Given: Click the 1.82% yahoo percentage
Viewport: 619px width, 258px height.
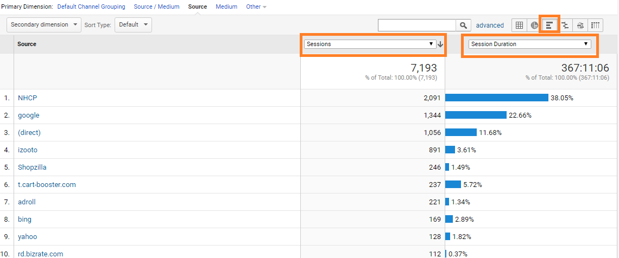Looking at the screenshot, I should click(x=462, y=237).
